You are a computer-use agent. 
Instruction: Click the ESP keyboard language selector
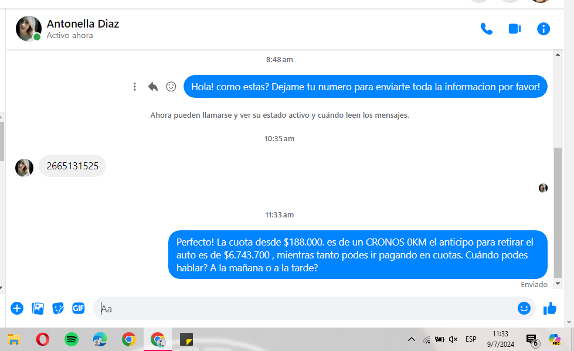[471, 339]
